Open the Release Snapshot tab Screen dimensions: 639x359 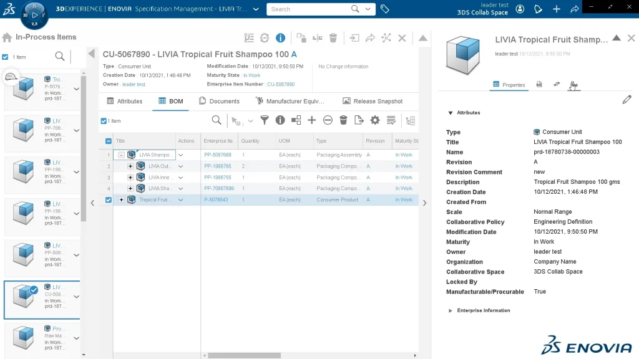(x=373, y=101)
